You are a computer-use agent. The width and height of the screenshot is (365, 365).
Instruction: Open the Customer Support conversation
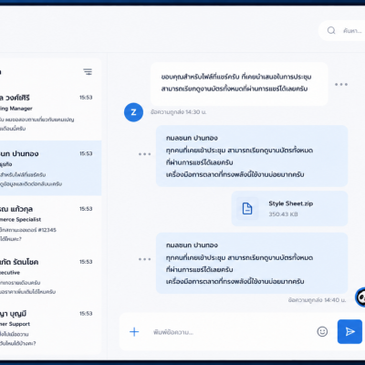click(x=50, y=328)
